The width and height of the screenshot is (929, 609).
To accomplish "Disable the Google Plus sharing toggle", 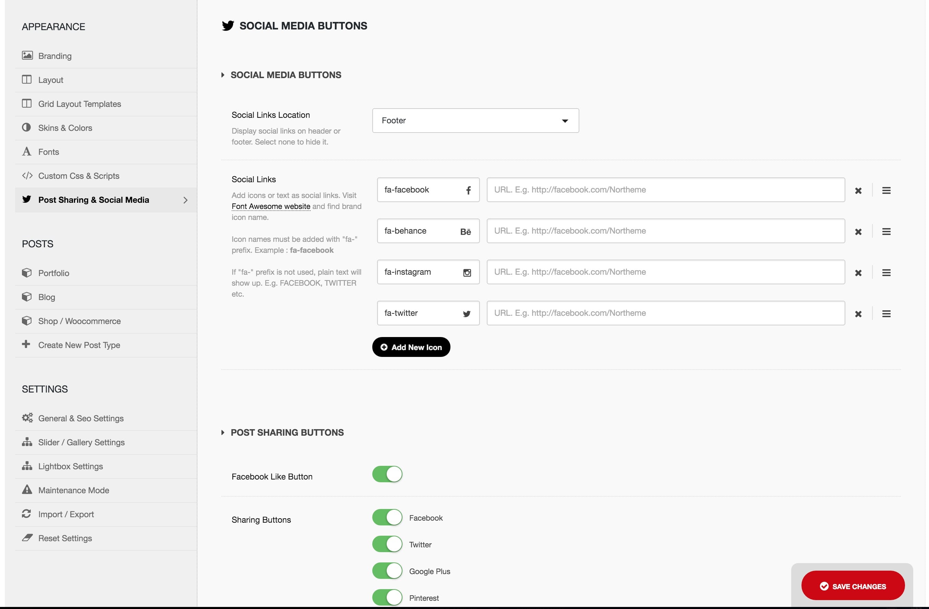I will coord(387,570).
